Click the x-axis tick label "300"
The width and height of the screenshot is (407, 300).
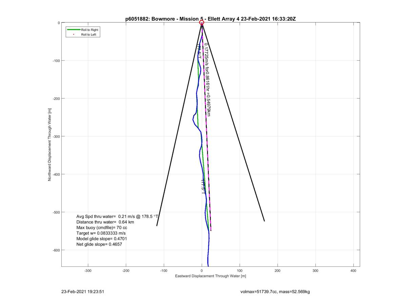[316, 271]
